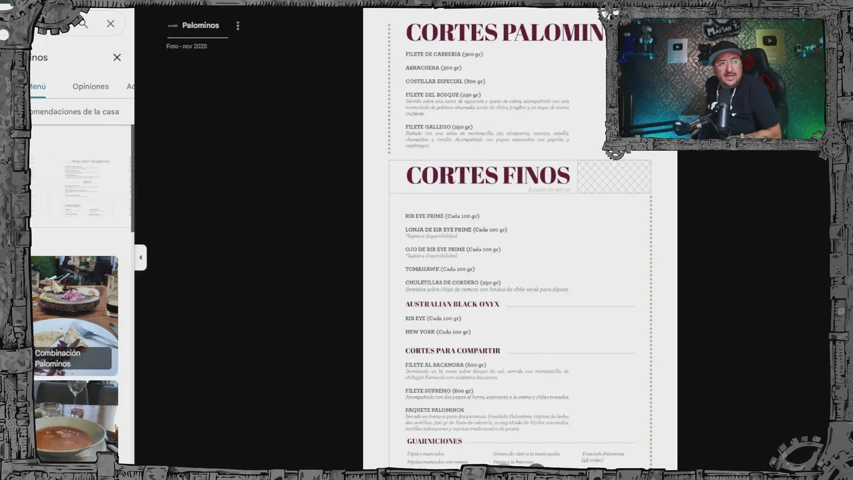Click the Palominos logo icon

click(x=173, y=25)
